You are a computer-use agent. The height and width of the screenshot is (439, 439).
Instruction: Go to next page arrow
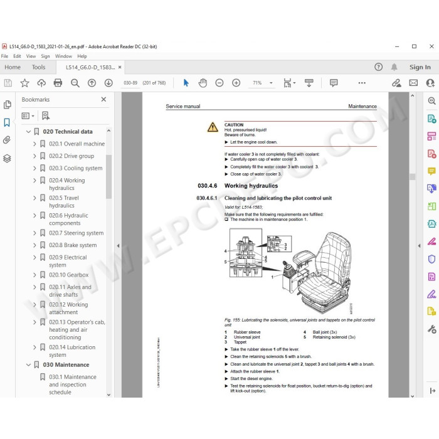[108, 83]
